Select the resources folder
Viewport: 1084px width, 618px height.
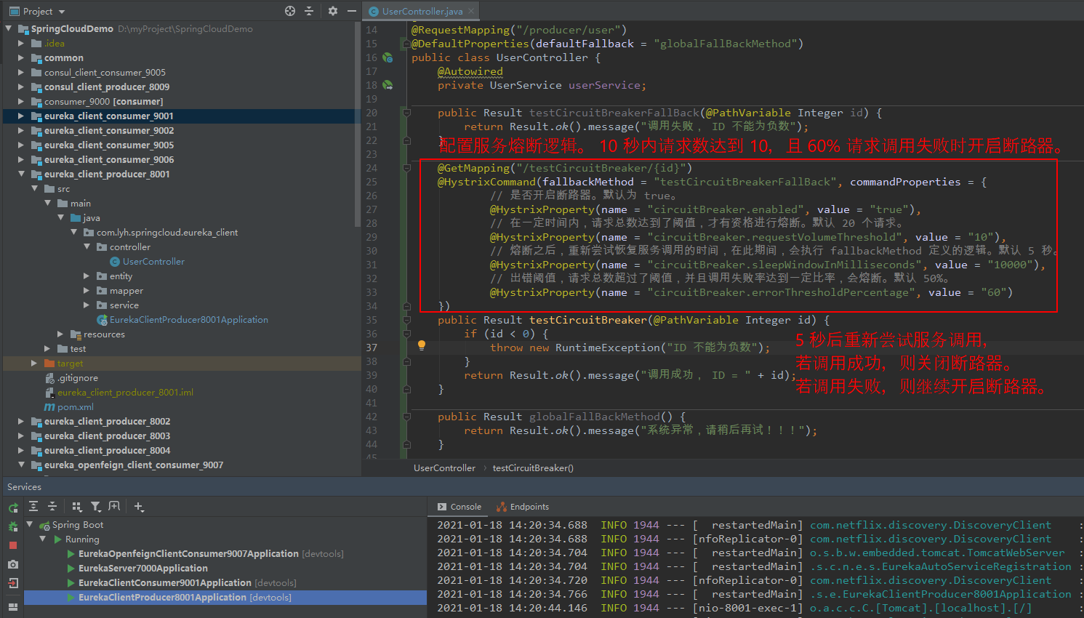click(104, 334)
